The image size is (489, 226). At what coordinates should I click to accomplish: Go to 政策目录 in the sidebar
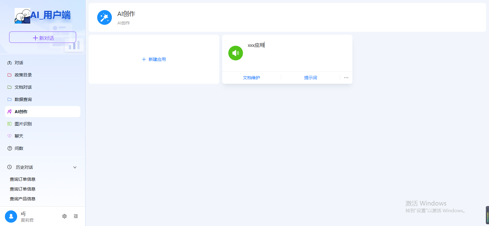pos(23,75)
